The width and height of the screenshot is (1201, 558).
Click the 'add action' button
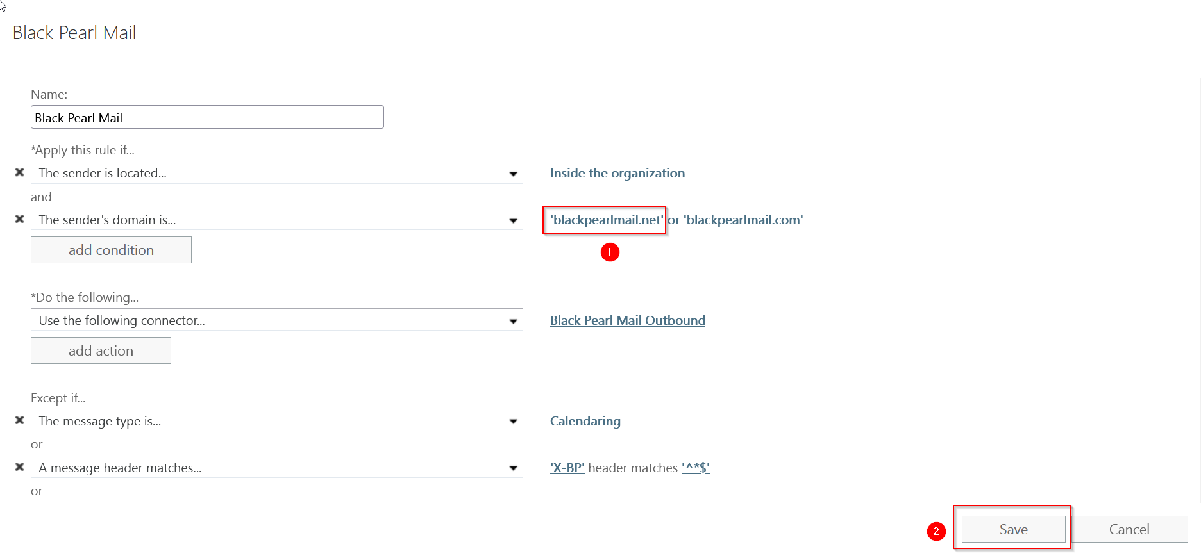(x=101, y=350)
